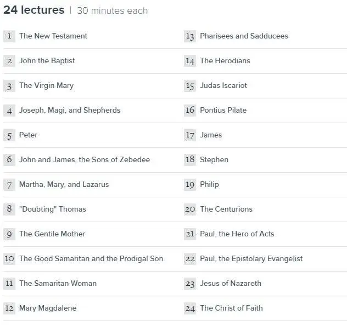Open The Centurions lecture
The height and width of the screenshot is (326, 347).
coord(226,209)
